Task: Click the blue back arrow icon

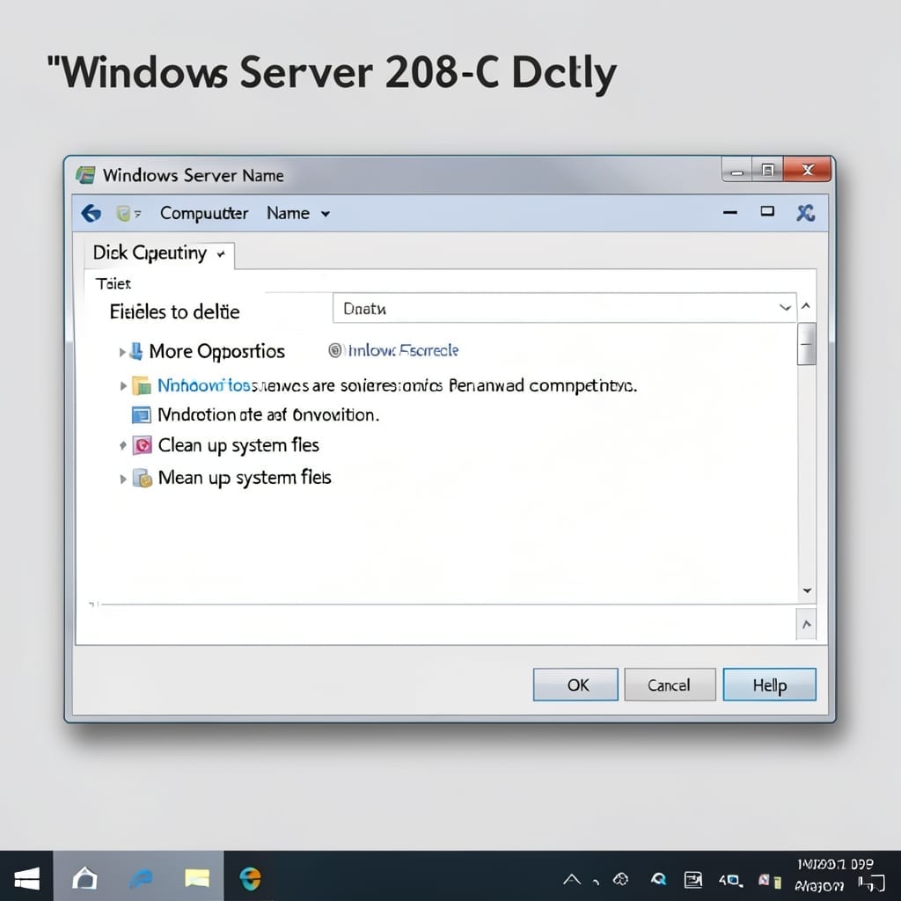Action: tap(91, 213)
